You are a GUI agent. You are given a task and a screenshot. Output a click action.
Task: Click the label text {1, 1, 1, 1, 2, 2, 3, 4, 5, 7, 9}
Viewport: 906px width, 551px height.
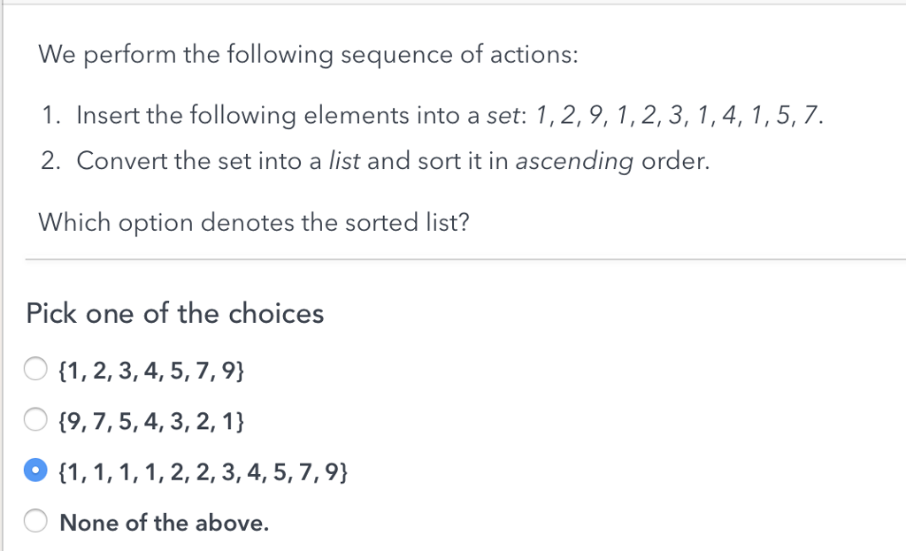[x=202, y=471]
